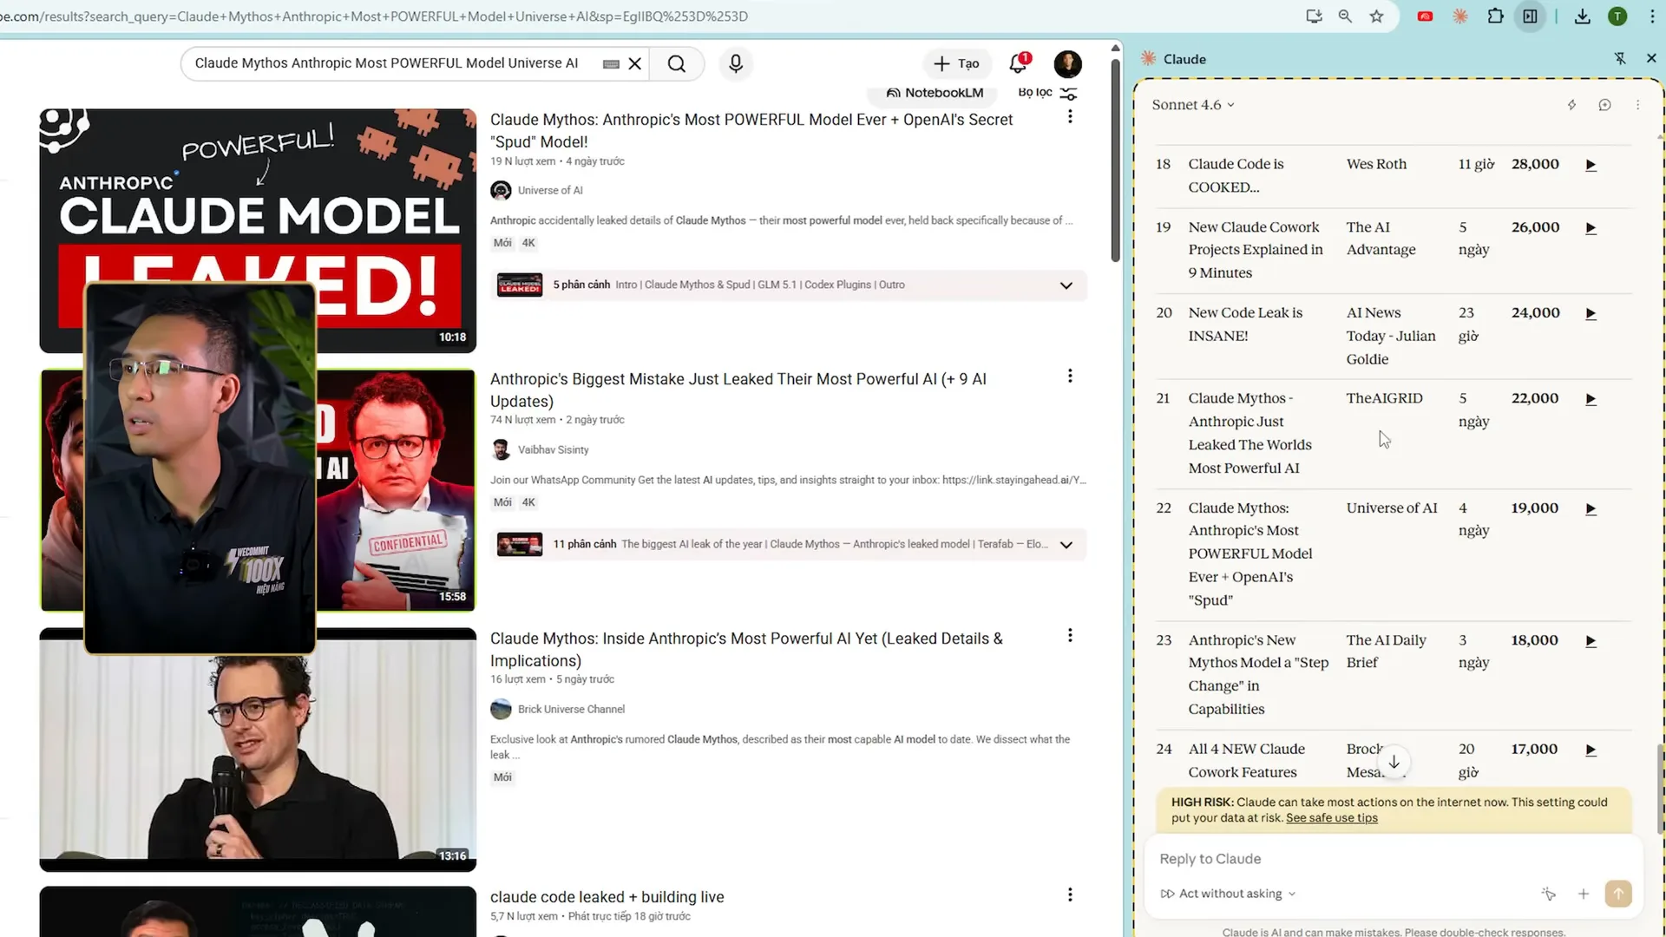Viewport: 1666px width, 937px height.
Task: Click the browser address bar URL
Action: [374, 16]
